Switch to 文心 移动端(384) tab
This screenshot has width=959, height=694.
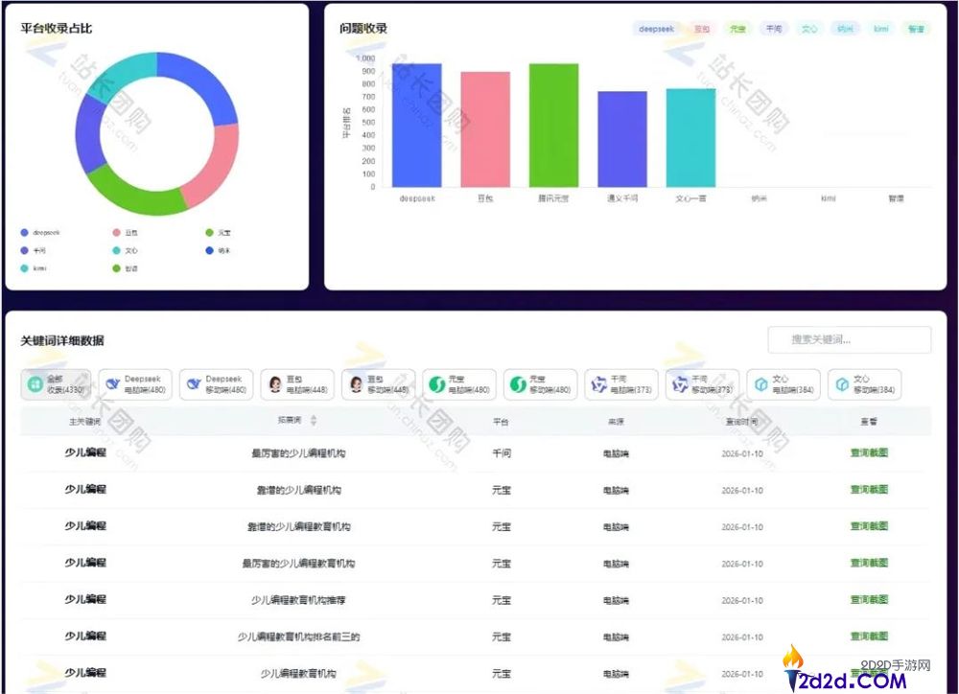[865, 384]
